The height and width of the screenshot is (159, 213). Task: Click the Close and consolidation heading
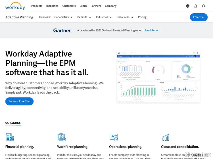point(180,147)
